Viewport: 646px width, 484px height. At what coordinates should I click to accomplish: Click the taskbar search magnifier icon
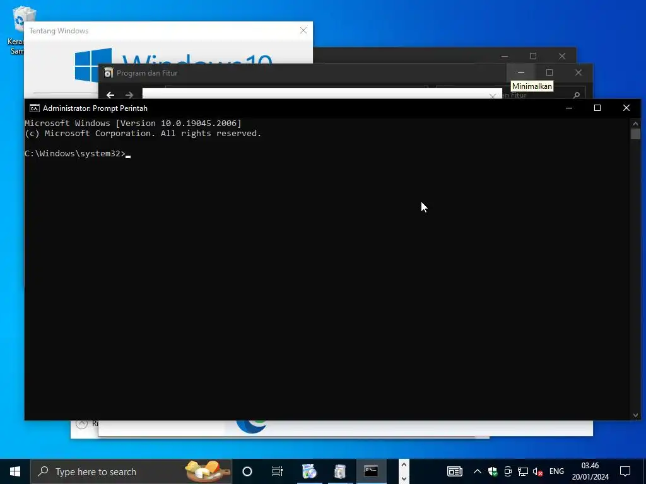pyautogui.click(x=43, y=471)
